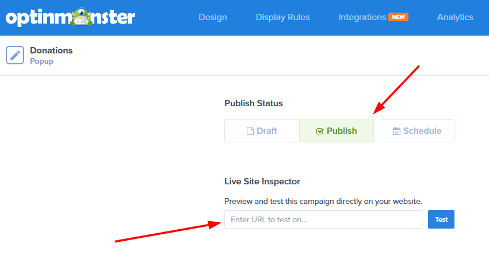
Task: Click the OptinMonster logo
Action: pos(70,17)
